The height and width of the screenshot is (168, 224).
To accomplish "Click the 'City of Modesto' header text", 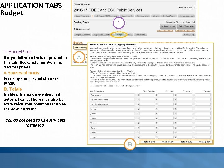I will point(82,4).
